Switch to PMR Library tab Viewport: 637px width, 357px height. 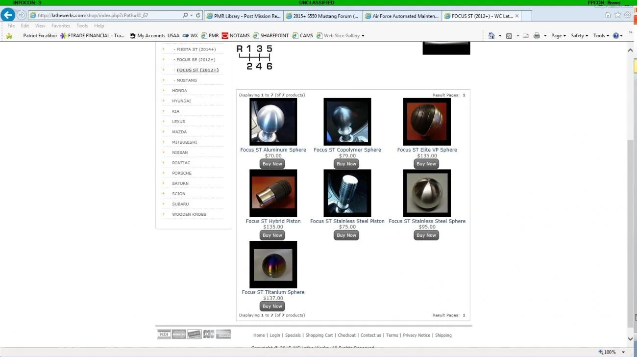tap(243, 16)
